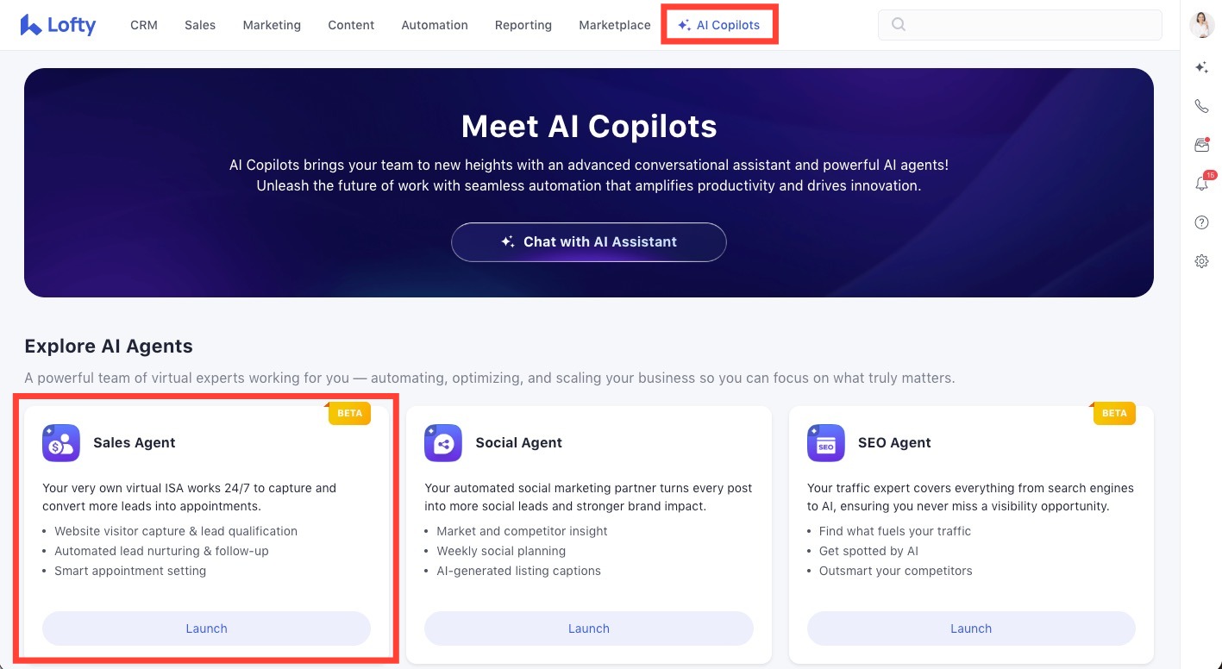Click the help question mark icon
This screenshot has width=1222, height=669.
[1201, 222]
